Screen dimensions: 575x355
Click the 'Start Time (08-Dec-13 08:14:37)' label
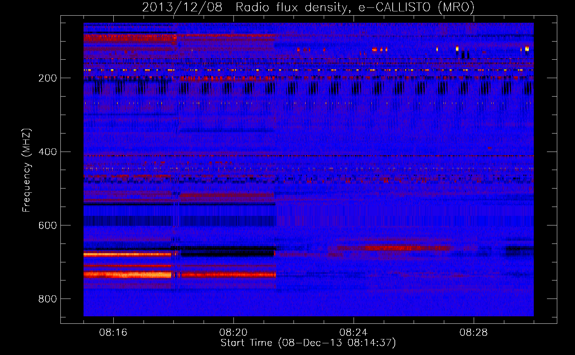coord(308,343)
